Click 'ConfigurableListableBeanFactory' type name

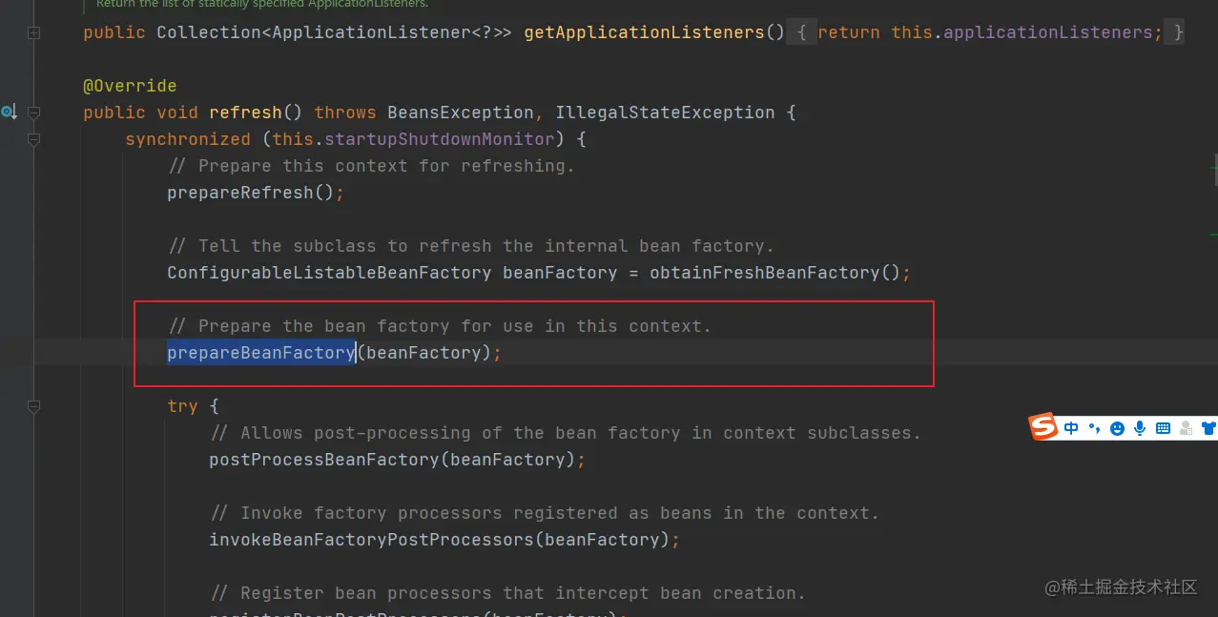coord(329,273)
